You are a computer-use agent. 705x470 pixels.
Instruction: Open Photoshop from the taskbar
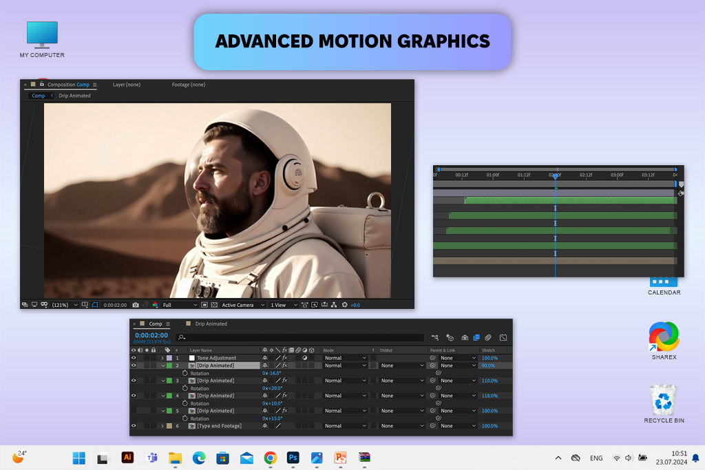(293, 458)
